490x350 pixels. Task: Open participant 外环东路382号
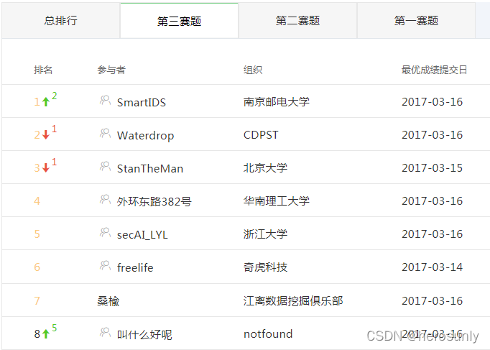pos(154,201)
